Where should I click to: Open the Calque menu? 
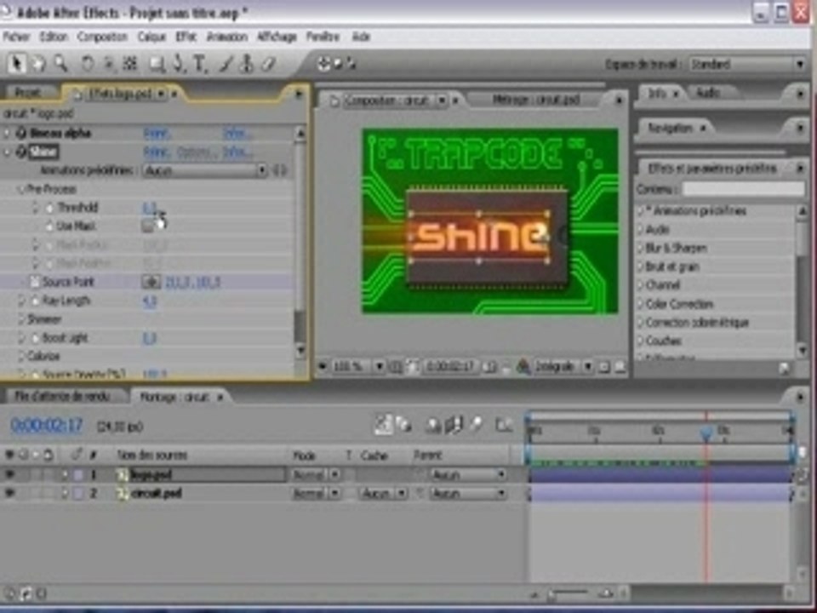click(x=151, y=37)
